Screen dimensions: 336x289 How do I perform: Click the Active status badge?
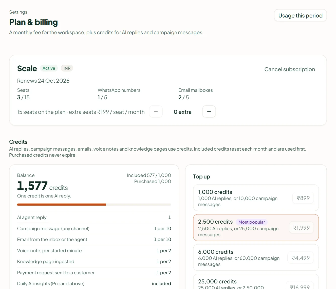[x=49, y=68]
